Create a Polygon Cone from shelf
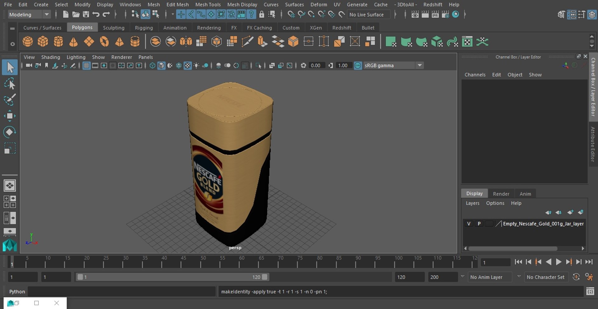Screen dimensions: 598x309 click(x=74, y=41)
